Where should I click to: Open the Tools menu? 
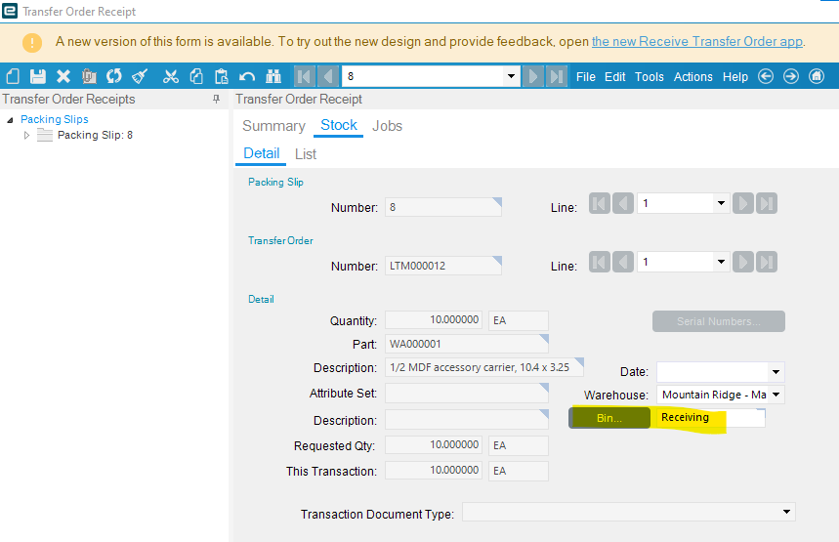[650, 77]
